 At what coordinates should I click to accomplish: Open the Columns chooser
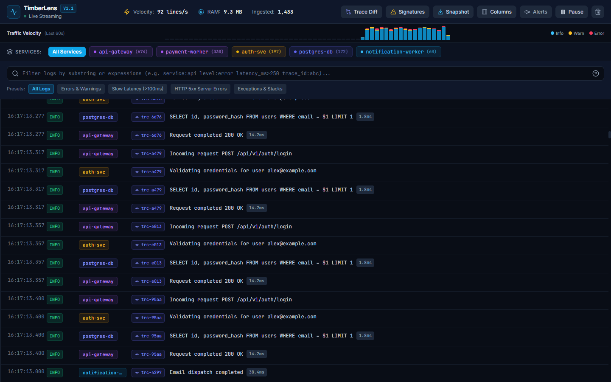(496, 12)
